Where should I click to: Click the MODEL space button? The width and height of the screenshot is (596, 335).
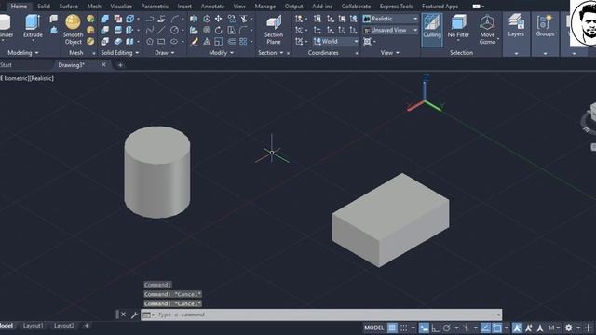tap(374, 328)
